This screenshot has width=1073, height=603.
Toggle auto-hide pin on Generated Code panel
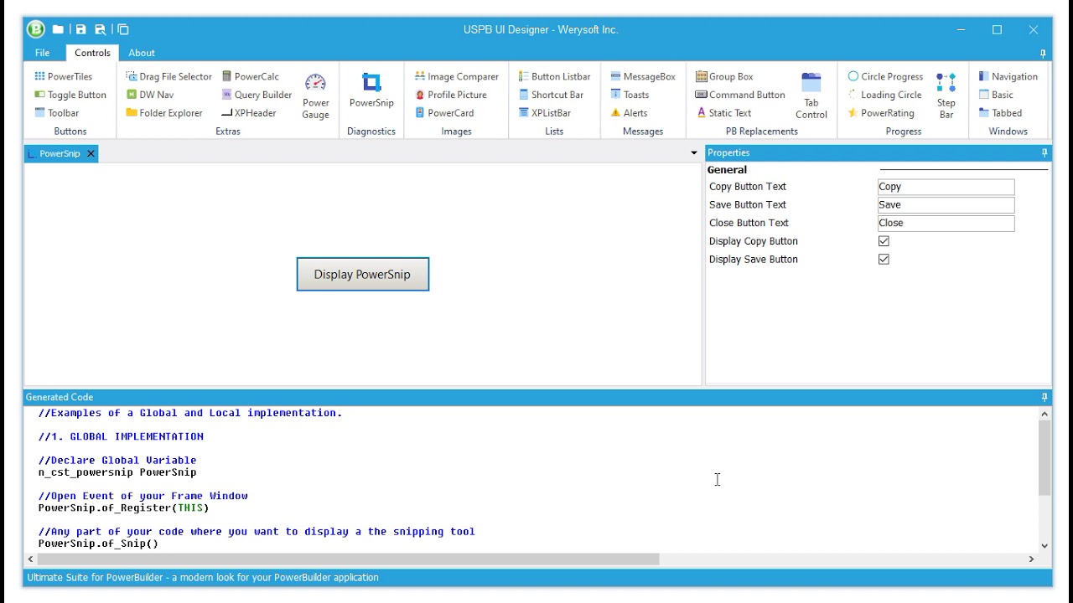coord(1044,397)
